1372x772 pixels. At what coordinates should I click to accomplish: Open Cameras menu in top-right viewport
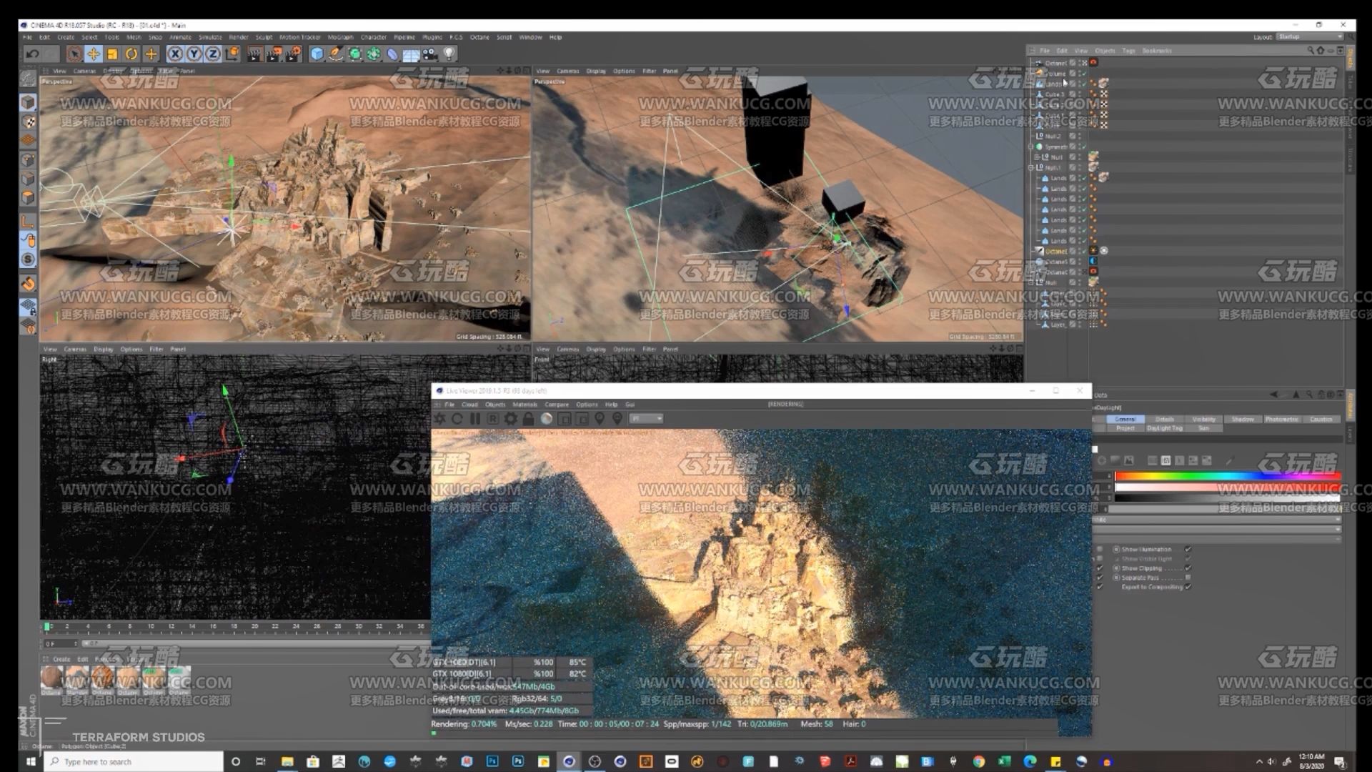coord(568,71)
